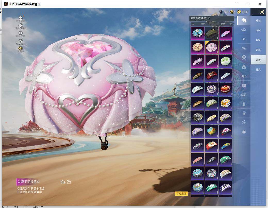Click the silver currency icon at top
The image size is (268, 208).
coord(221,12)
